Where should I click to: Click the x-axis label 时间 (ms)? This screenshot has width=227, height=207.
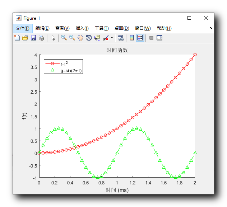coord(117,190)
